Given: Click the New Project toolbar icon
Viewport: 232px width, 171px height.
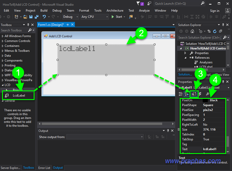Looking at the screenshot, I should (16, 17).
